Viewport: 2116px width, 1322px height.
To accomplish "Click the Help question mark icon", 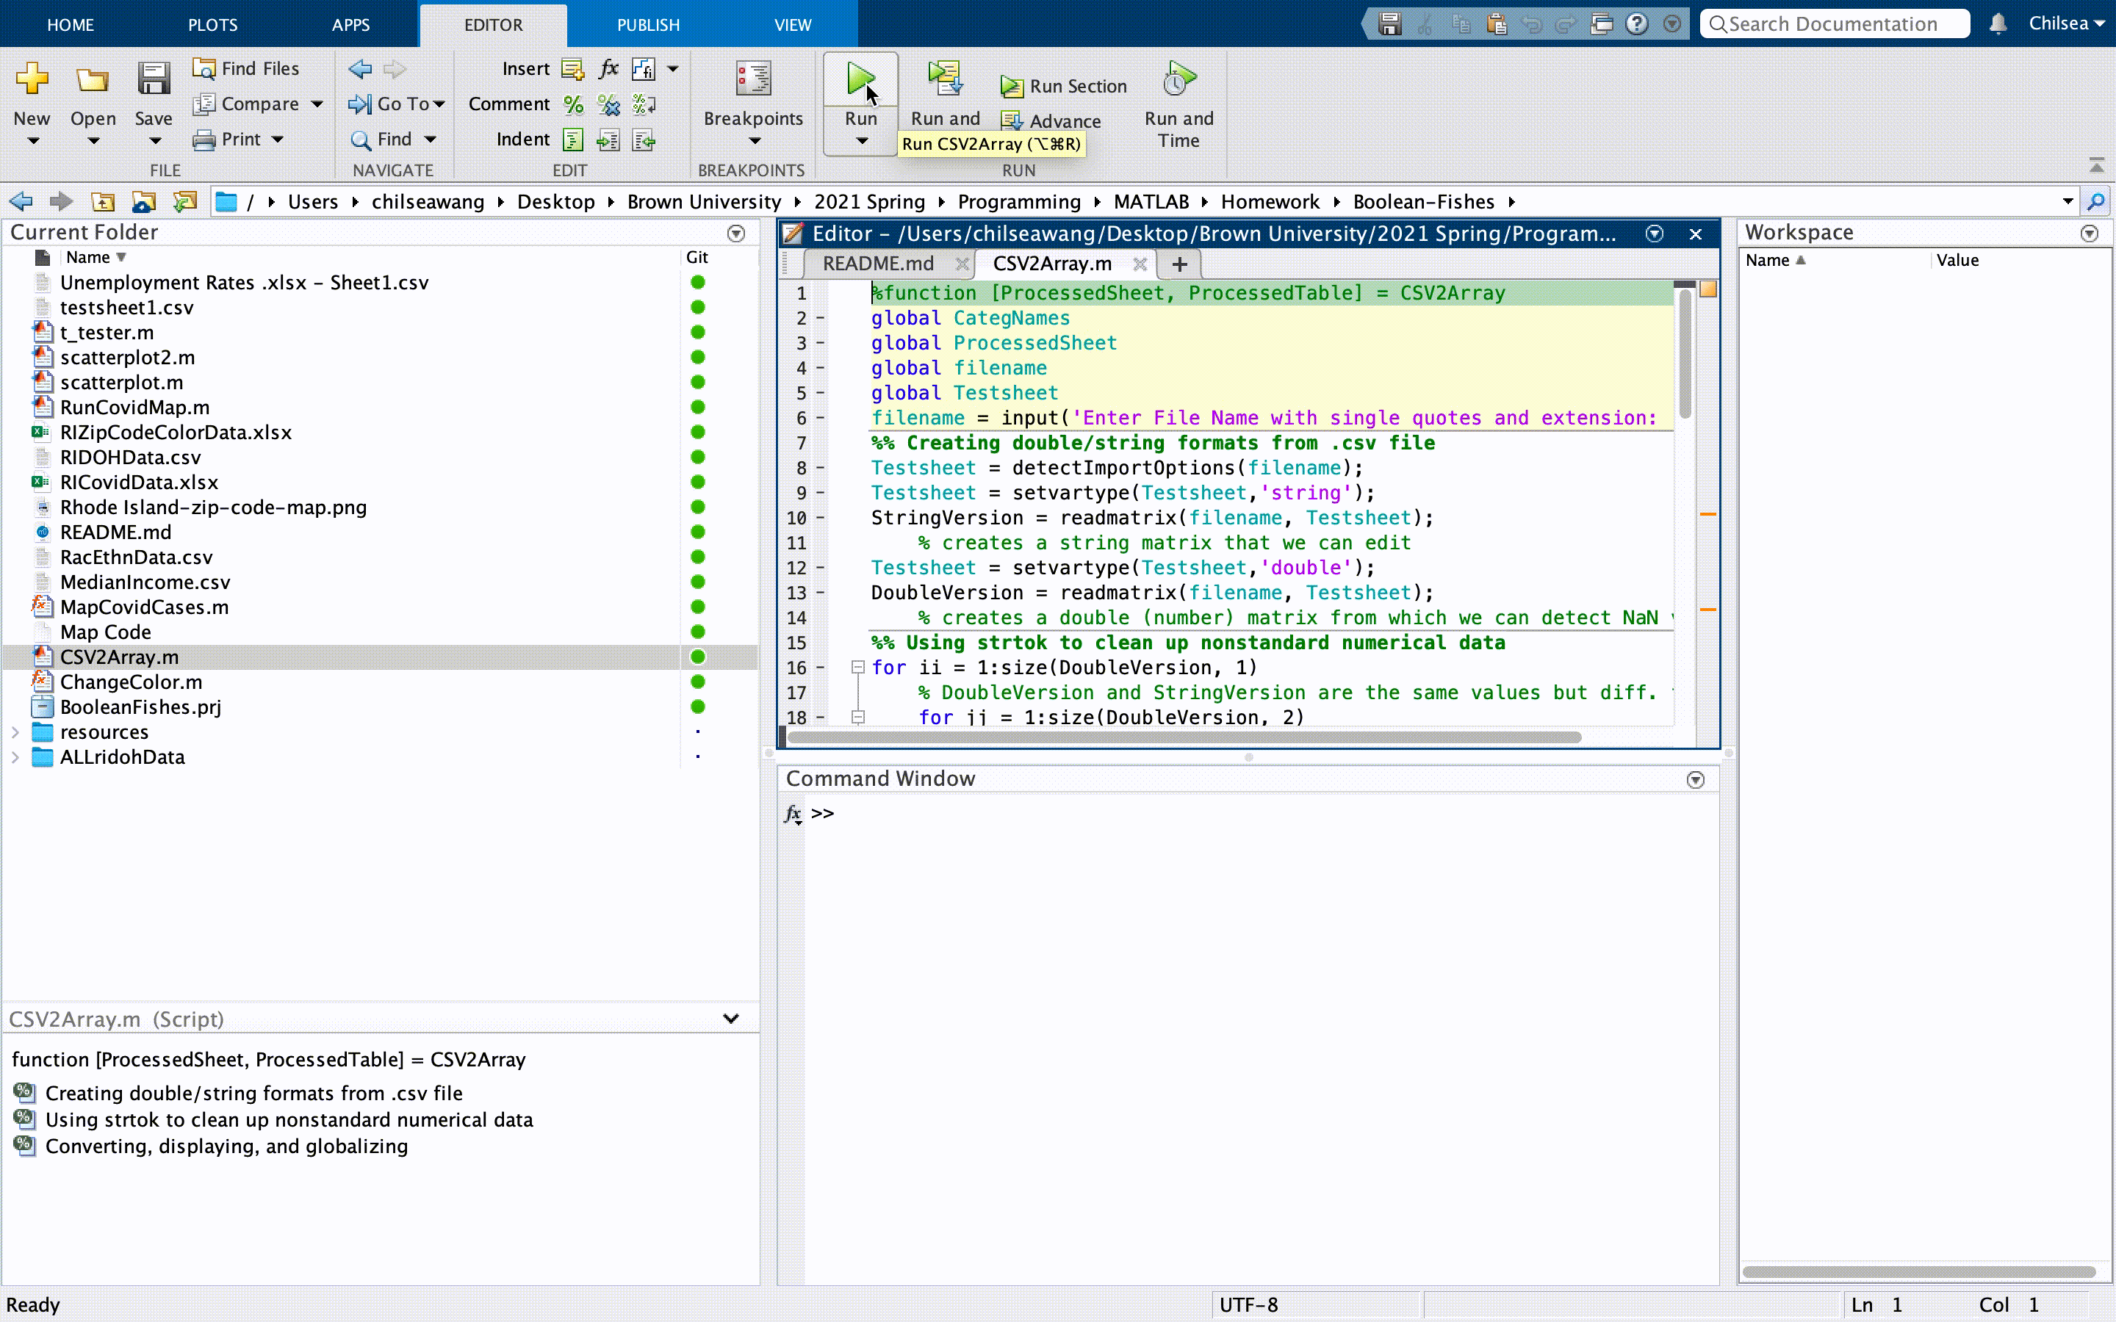I will pos(1637,24).
